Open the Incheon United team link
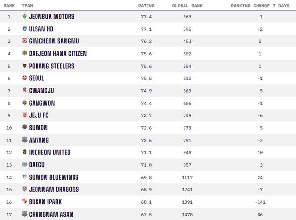Image resolution: width=296 pixels, height=220 pixels. (x=50, y=152)
